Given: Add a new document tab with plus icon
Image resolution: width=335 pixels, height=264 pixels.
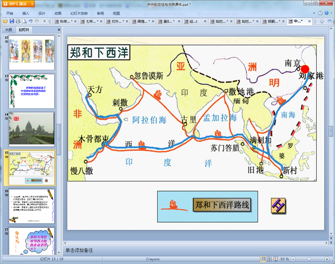Looking at the screenshot, I should pos(322,21).
